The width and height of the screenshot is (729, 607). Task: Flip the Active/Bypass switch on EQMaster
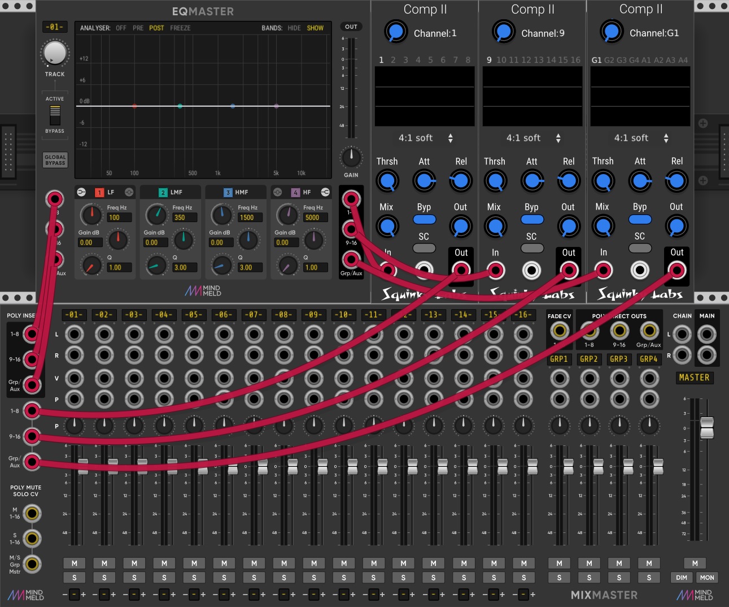55,115
